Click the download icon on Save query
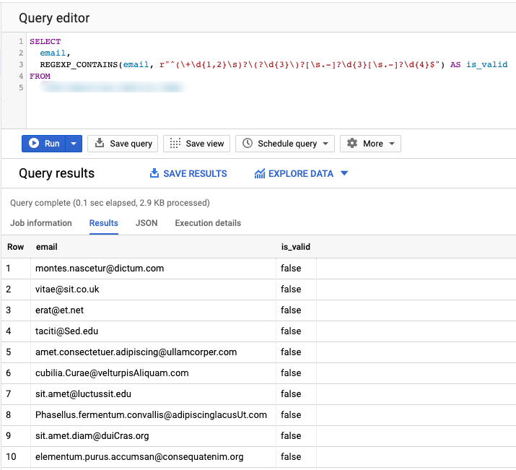This screenshot has width=516, height=470. click(x=100, y=143)
